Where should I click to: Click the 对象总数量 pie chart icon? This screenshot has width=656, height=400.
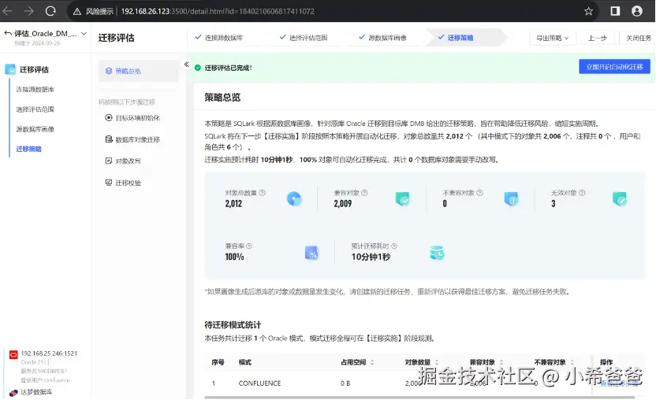294,198
